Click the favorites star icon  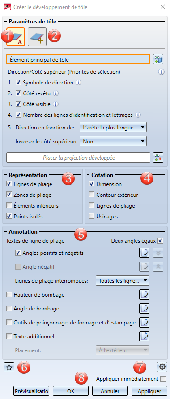[x=9, y=367]
